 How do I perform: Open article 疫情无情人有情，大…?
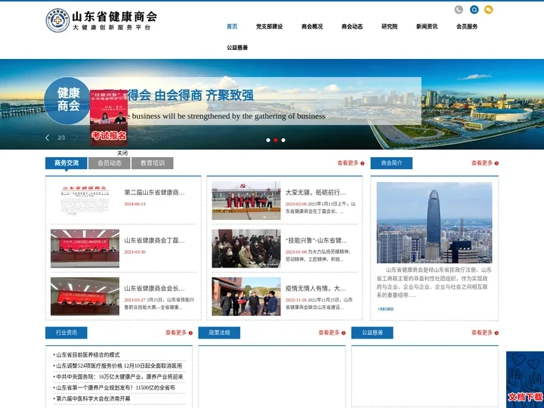(315, 289)
